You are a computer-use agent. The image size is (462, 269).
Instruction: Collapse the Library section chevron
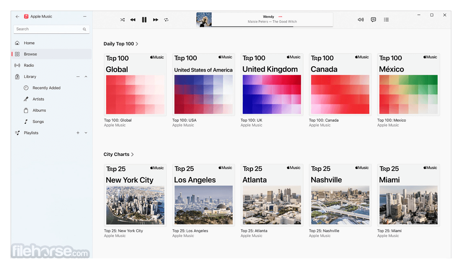click(86, 77)
